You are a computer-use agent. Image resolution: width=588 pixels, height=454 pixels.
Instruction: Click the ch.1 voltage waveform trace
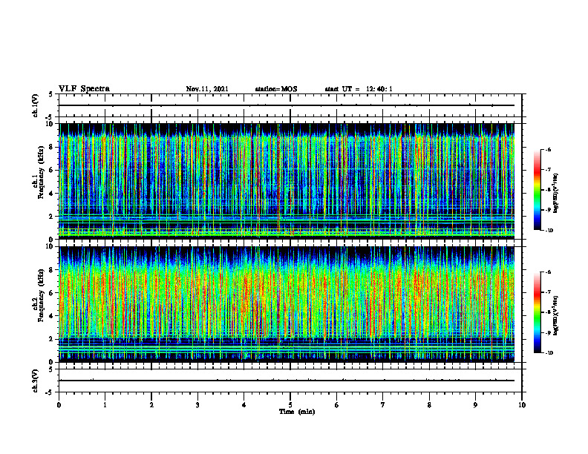pyautogui.click(x=287, y=105)
